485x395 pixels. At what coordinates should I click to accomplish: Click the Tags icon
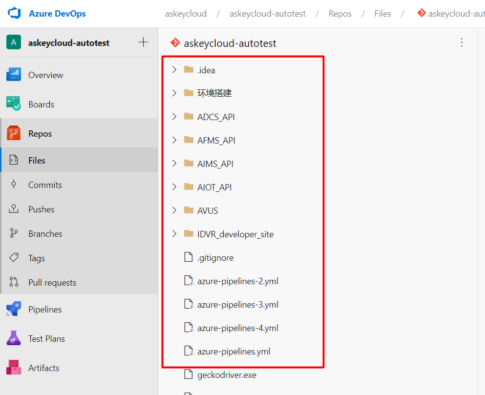pos(14,257)
